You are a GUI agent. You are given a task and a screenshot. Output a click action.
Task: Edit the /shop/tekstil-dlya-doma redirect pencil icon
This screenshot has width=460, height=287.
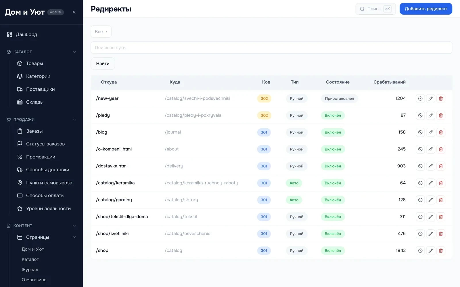[430, 217]
